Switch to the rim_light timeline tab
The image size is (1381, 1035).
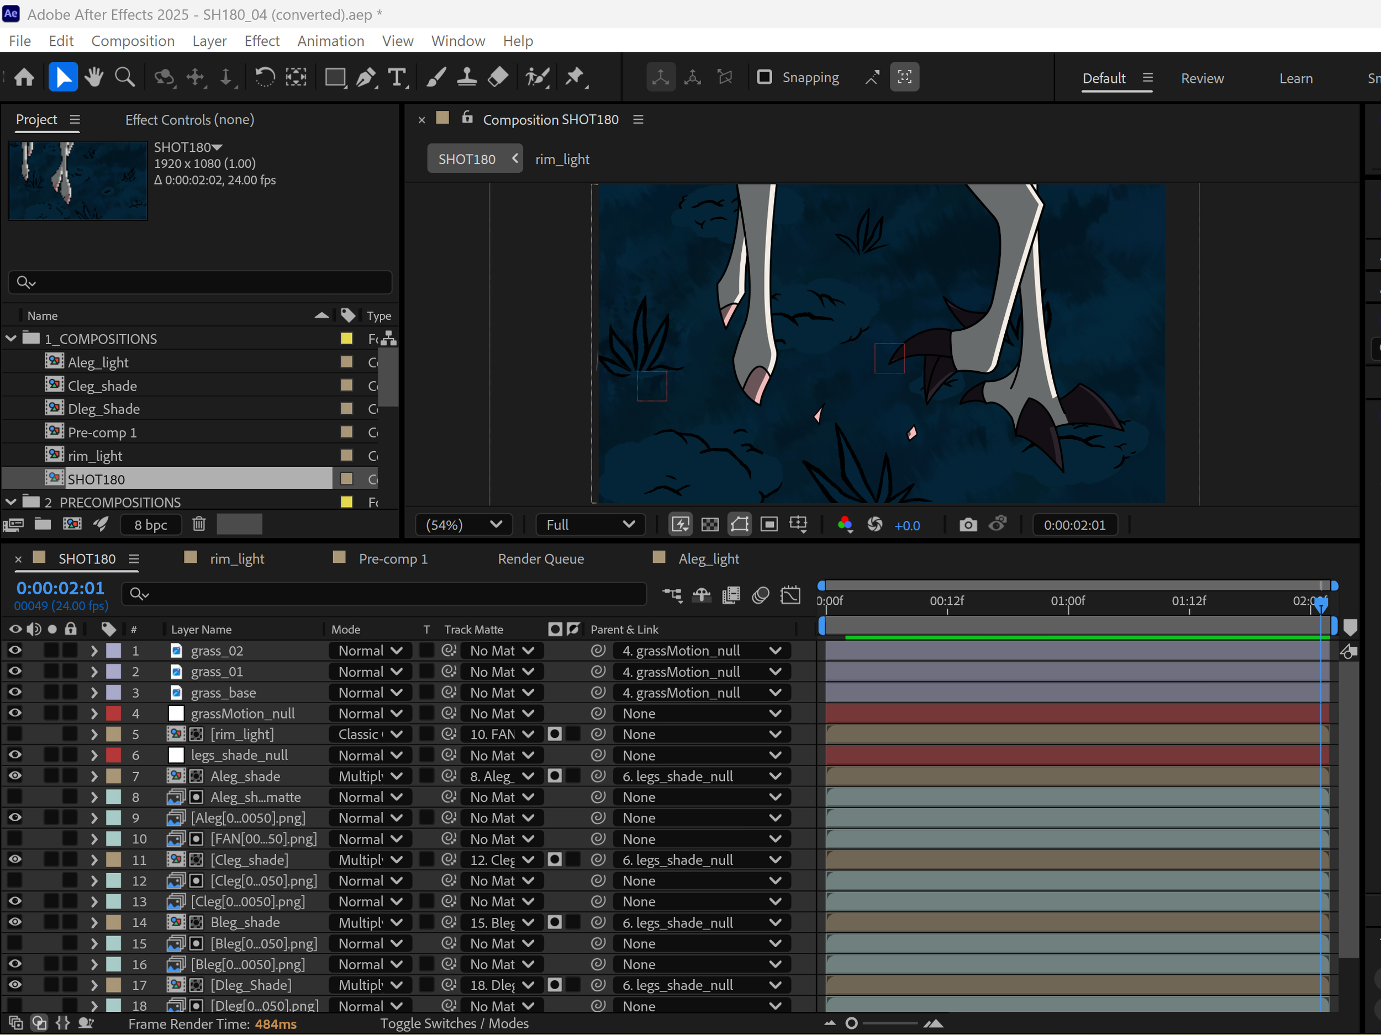236,559
